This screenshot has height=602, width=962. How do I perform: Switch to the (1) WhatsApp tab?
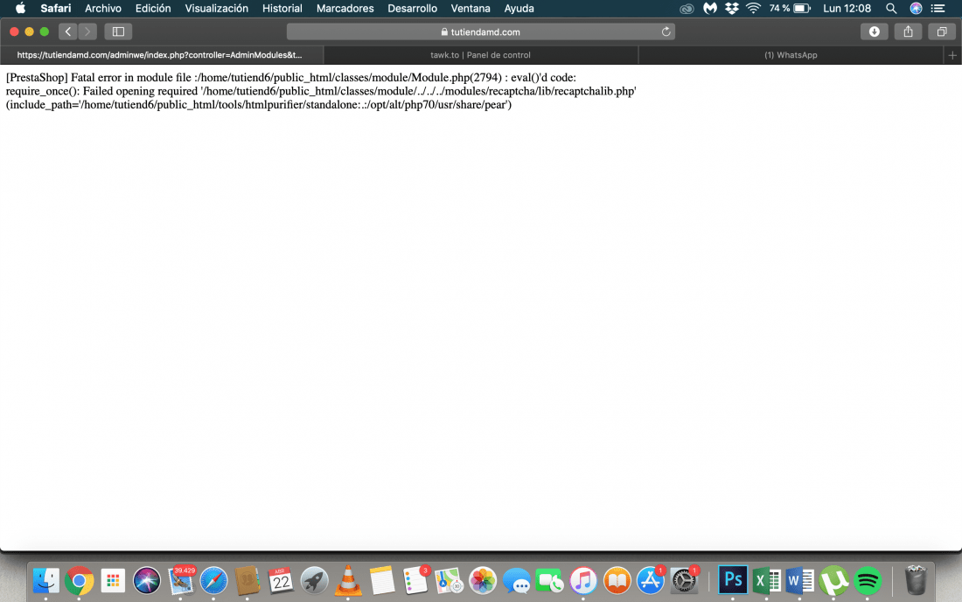click(791, 55)
